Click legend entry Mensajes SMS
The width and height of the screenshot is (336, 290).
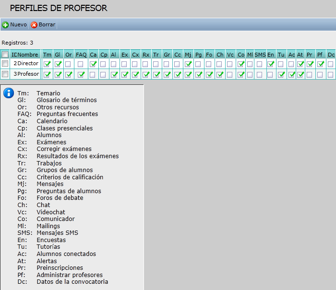[x=58, y=233]
